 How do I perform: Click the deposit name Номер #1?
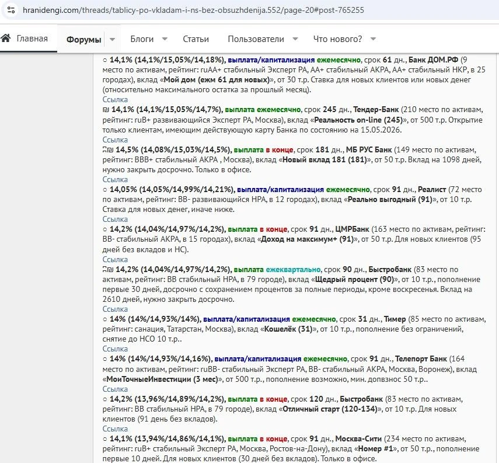tap(376, 448)
